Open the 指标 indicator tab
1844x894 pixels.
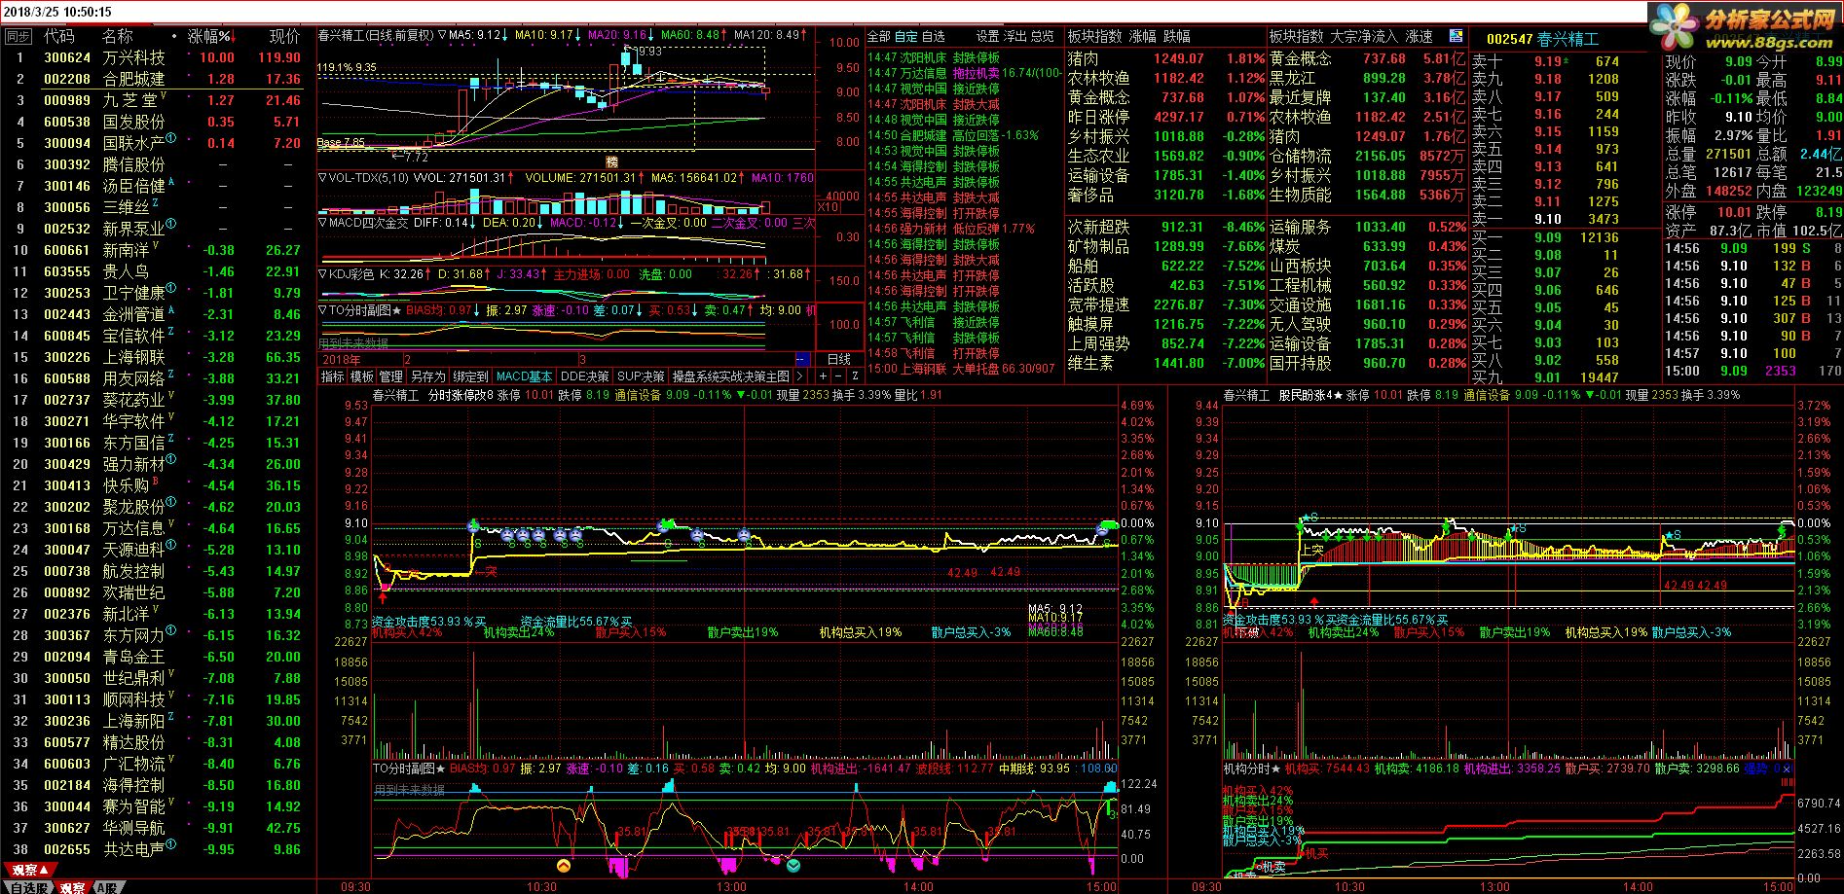(x=333, y=376)
